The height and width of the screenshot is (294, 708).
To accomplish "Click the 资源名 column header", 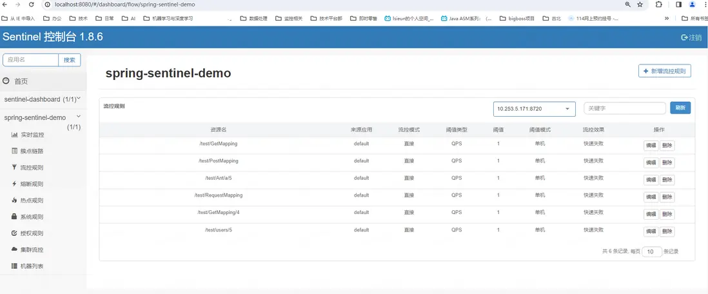I will click(218, 130).
